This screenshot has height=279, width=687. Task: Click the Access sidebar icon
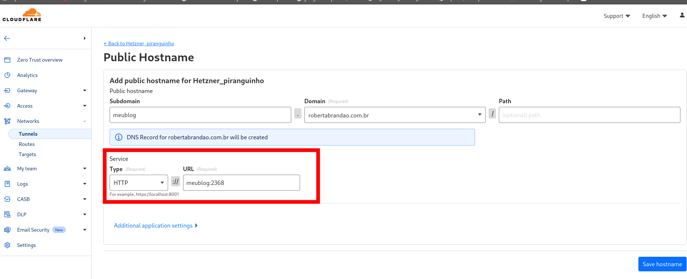(7, 106)
